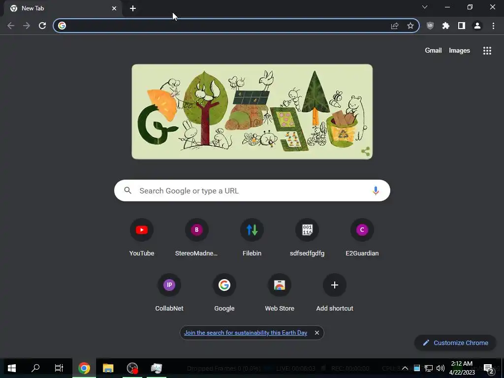Screen dimensions: 504x378
Task: Open the Earth Day sustainability search link
Action: coord(246,333)
